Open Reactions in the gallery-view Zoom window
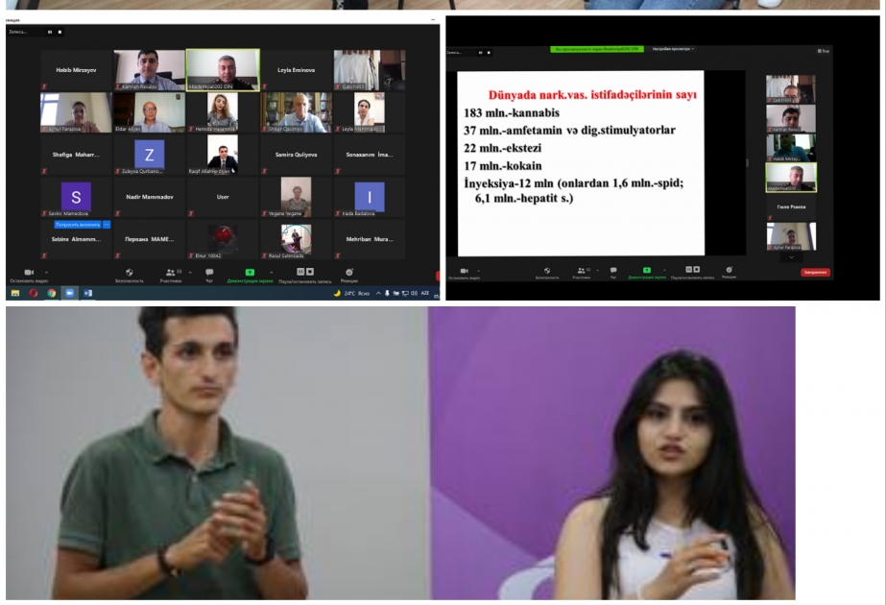Screen dimensions: 886x605 (x=349, y=276)
